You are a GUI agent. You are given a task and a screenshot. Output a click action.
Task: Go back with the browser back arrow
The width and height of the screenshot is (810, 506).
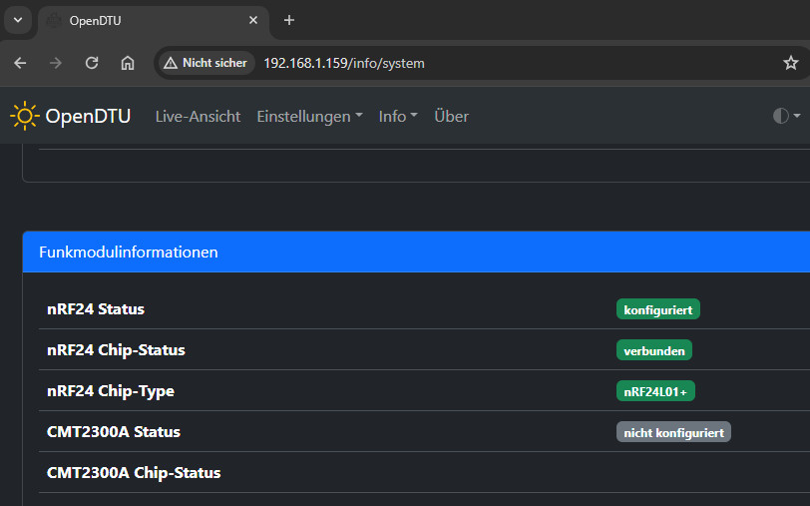tap(20, 63)
